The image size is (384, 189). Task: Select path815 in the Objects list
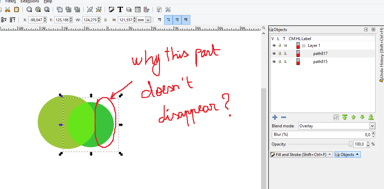pos(320,62)
